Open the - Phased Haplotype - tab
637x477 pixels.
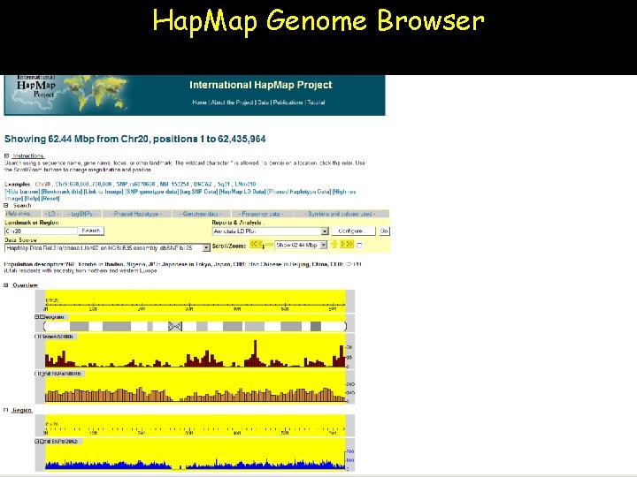point(137,214)
